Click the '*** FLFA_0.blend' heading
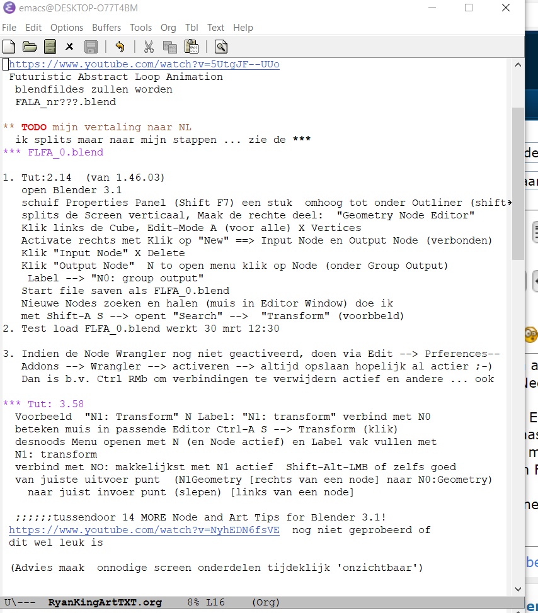 [x=53, y=152]
